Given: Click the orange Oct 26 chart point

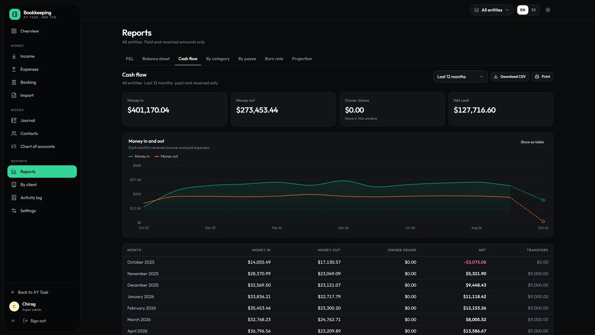Looking at the screenshot, I should pos(543,222).
